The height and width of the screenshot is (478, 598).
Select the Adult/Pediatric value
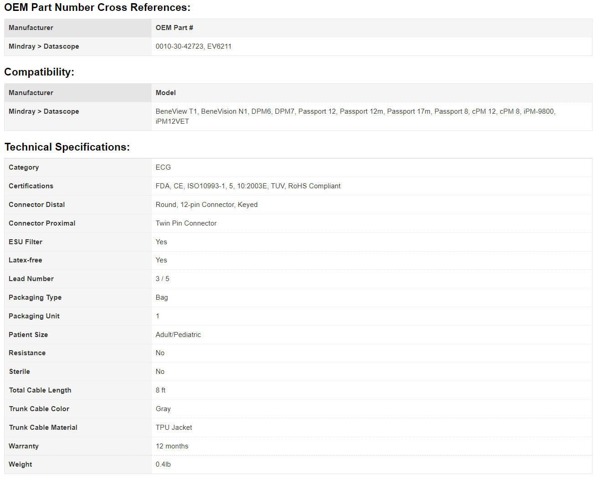pos(178,335)
